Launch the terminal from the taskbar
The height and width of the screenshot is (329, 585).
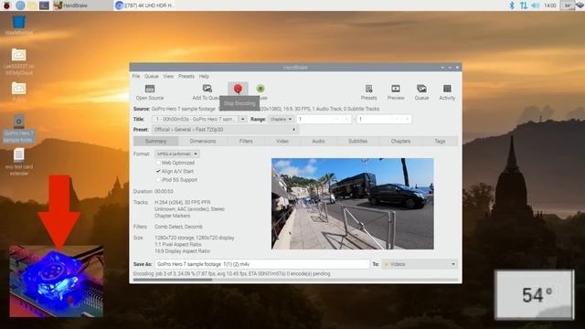coord(44,5)
